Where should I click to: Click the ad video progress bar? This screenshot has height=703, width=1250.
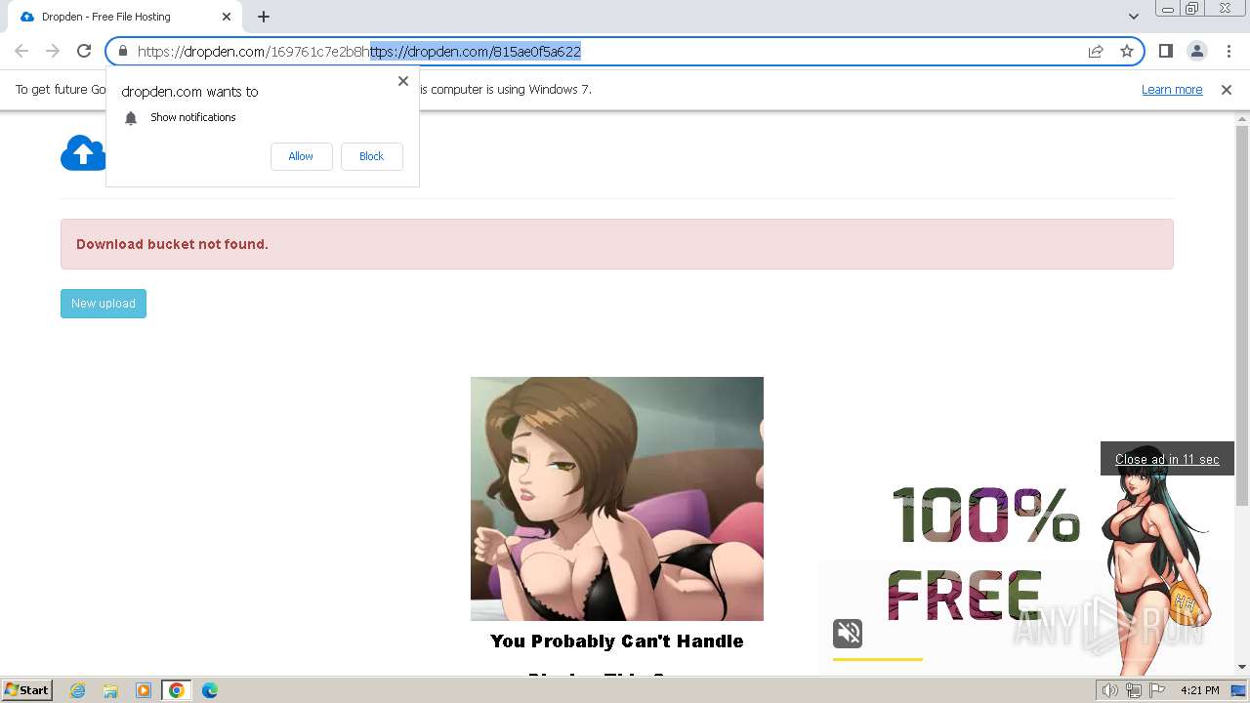click(878, 660)
